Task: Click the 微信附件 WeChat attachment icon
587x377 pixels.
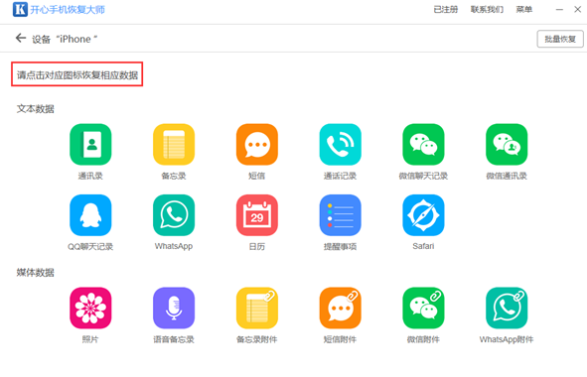Action: 423,308
